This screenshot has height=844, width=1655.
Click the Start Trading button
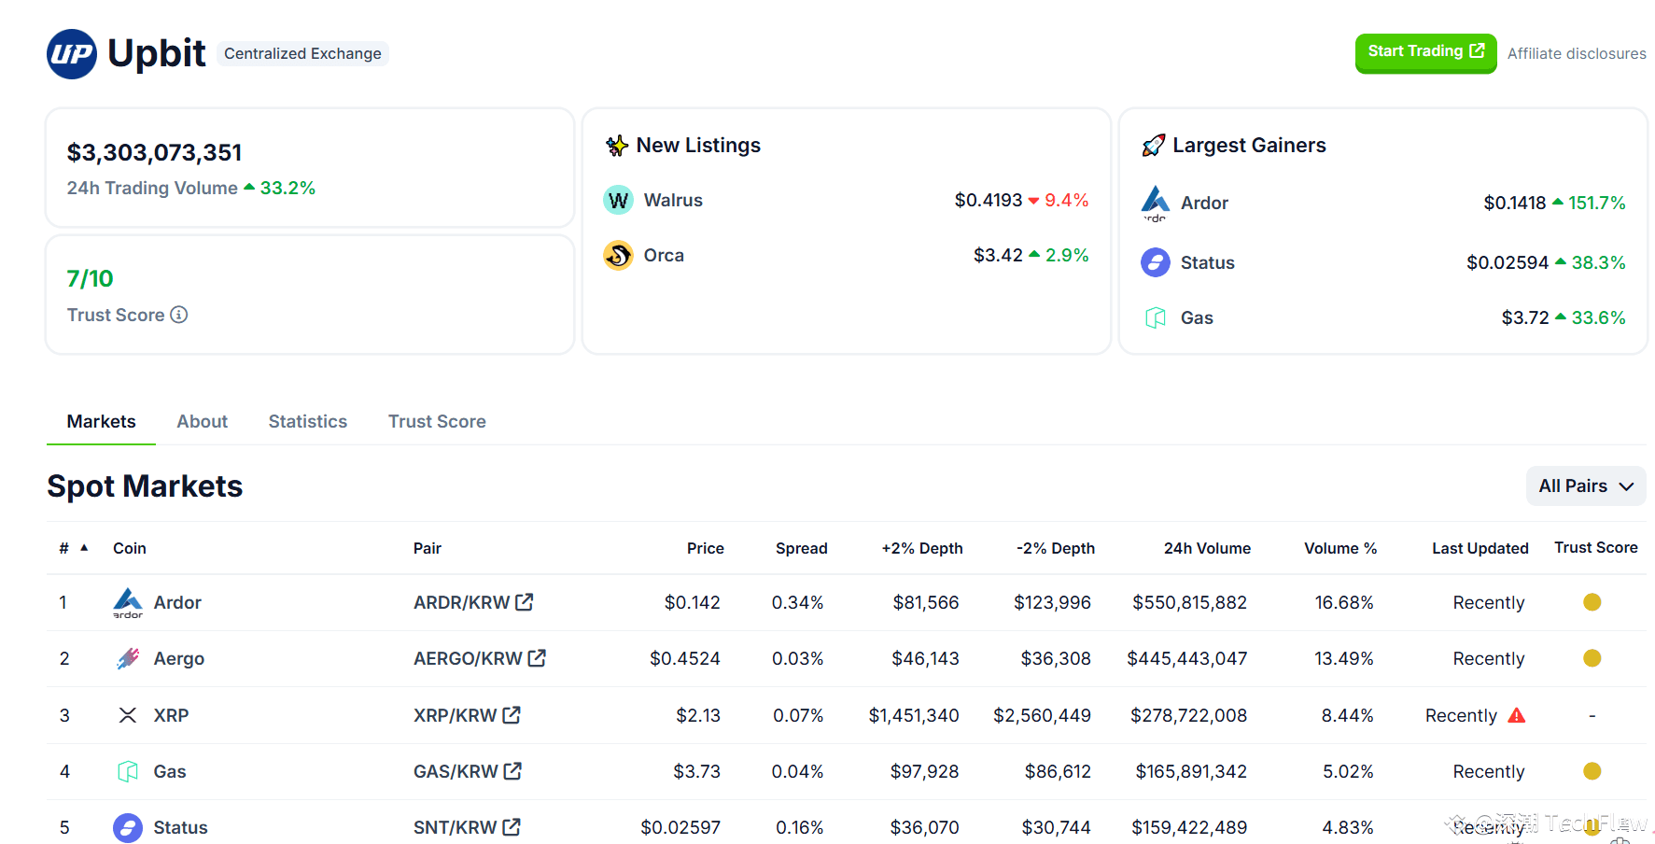1425,52
